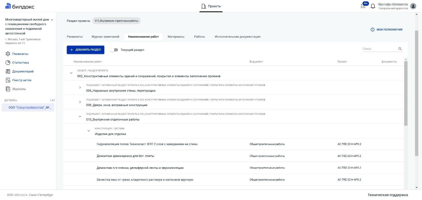Image resolution: width=422 pixels, height=200 pixels.
Task: Click the Проект column header
Action: pyautogui.click(x=342, y=62)
